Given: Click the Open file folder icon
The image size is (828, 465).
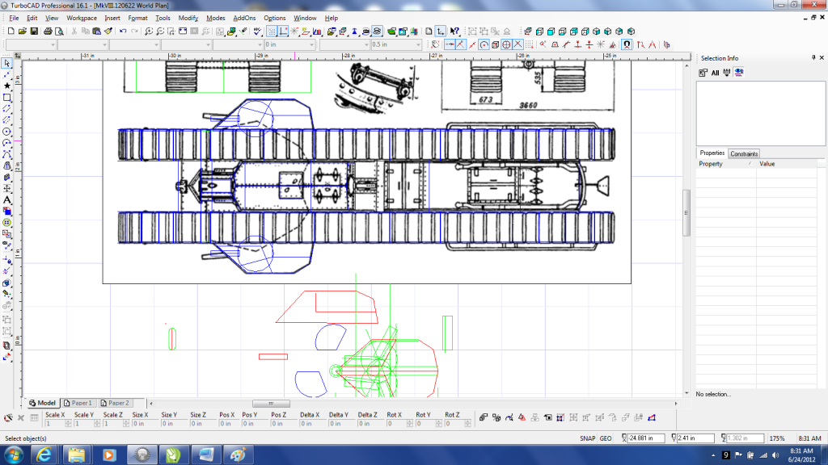Looking at the screenshot, I should click(22, 31).
